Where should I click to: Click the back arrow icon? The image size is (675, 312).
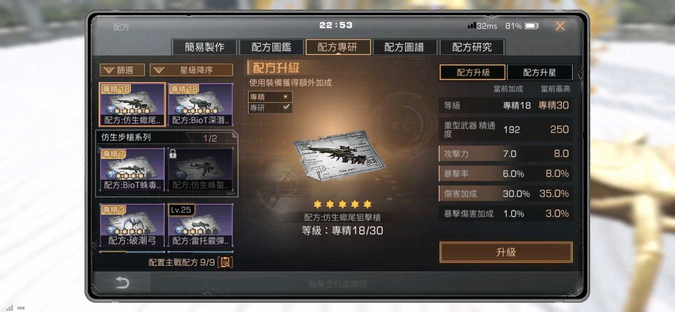(x=122, y=283)
